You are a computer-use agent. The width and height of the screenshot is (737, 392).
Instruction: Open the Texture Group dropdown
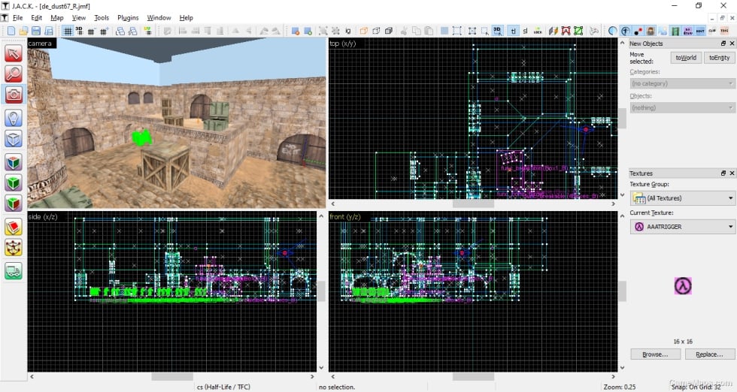(682, 198)
